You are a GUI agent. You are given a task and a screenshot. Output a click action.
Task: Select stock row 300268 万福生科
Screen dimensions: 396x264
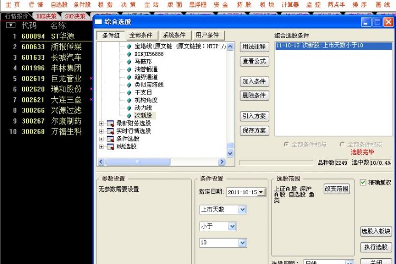[46, 131]
